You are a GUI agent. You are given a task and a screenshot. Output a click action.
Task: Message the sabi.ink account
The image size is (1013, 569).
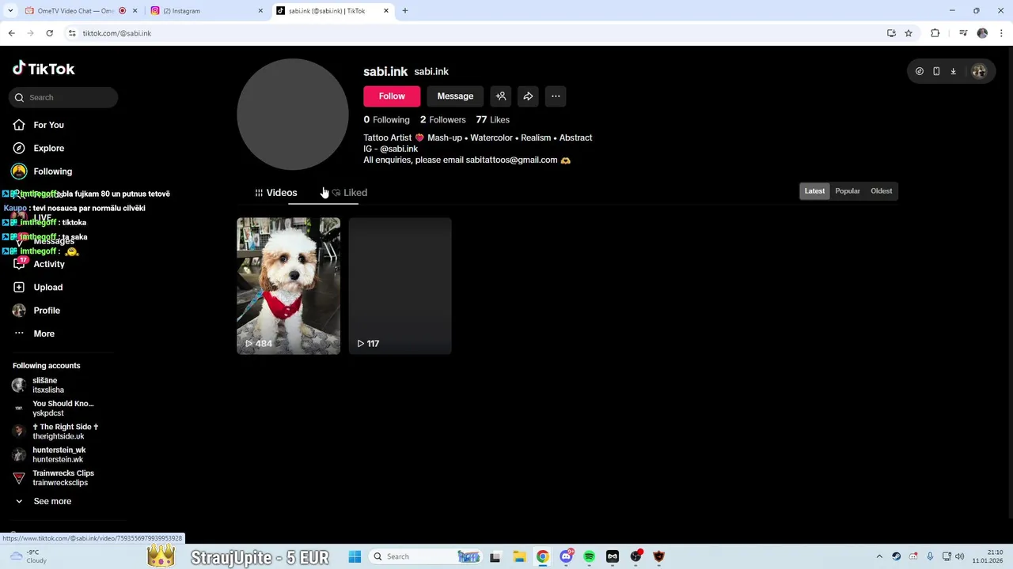pos(455,96)
